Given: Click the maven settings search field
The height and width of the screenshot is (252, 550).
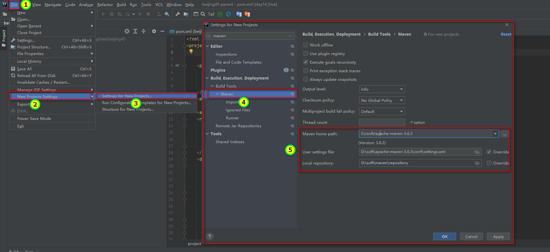Looking at the screenshot, I should [x=249, y=36].
